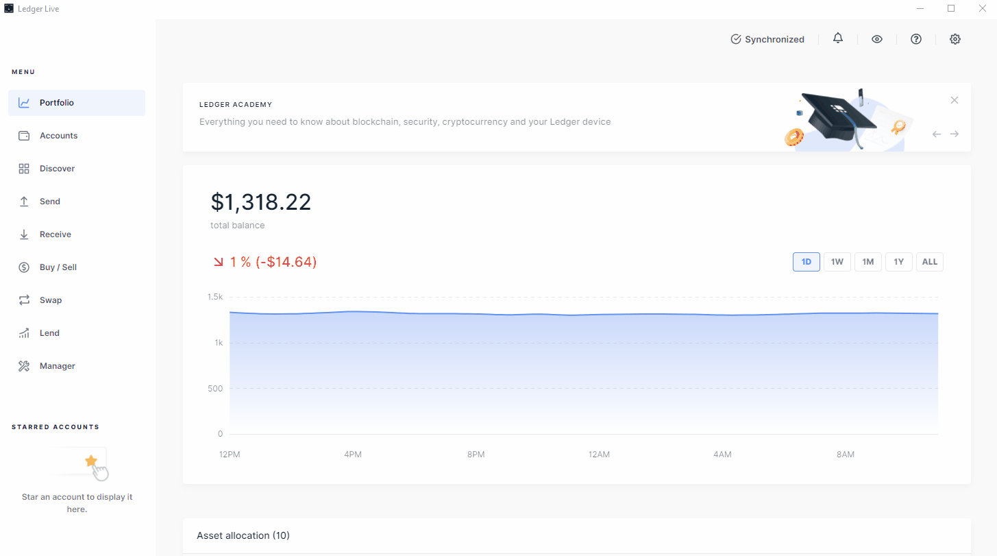Click the Ledger Academy description text
The height and width of the screenshot is (556, 997).
pos(405,122)
